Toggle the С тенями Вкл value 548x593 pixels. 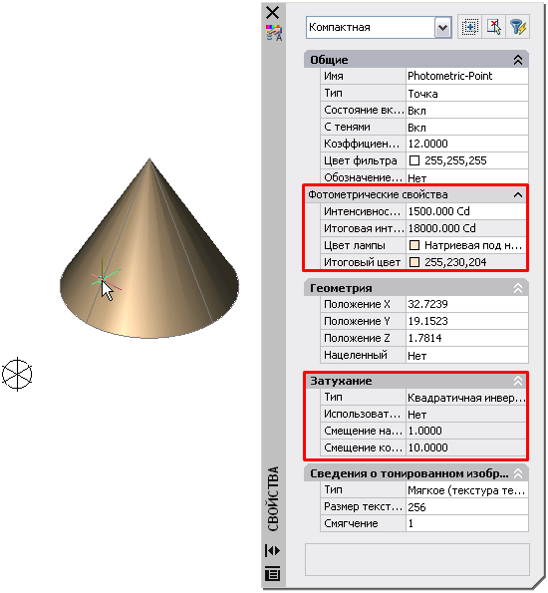coord(466,128)
